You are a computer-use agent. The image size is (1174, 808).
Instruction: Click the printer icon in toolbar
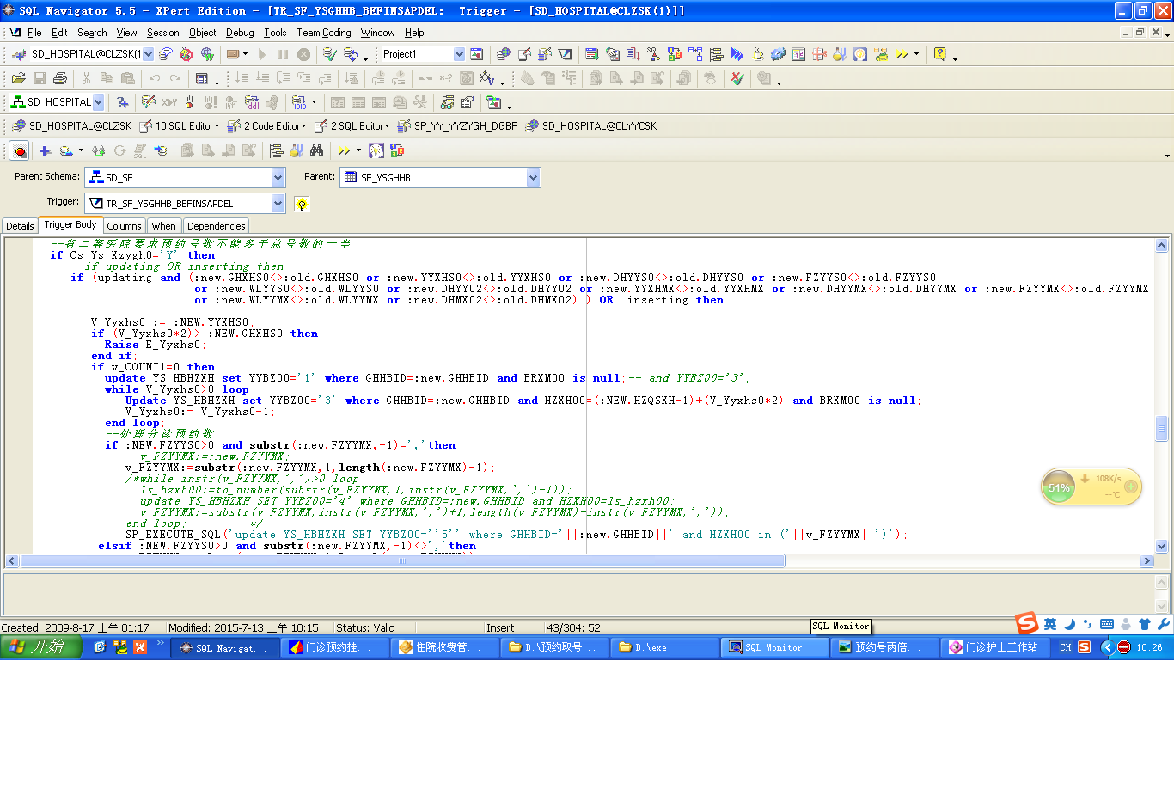coord(59,78)
